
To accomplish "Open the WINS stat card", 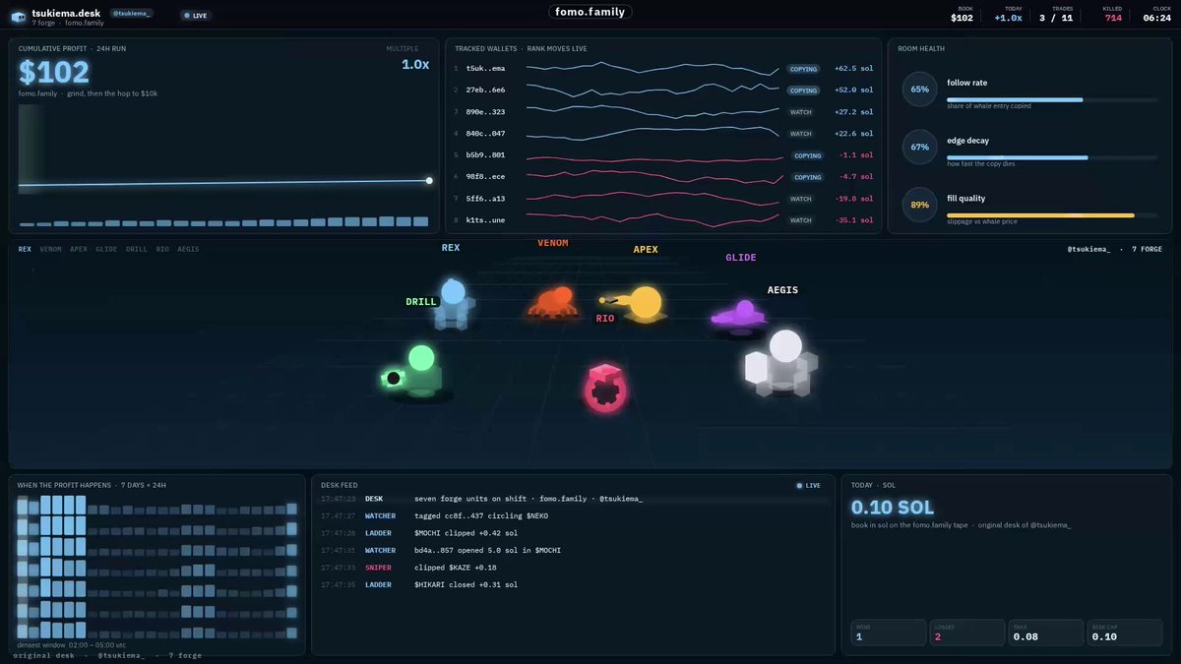I will click(888, 633).
